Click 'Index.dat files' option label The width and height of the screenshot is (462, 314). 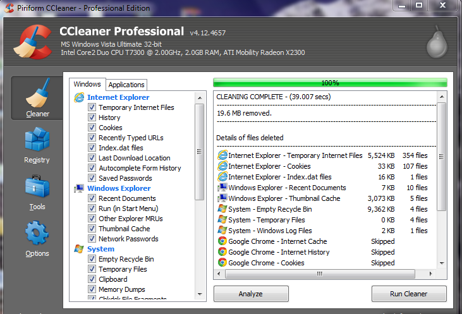click(x=121, y=148)
